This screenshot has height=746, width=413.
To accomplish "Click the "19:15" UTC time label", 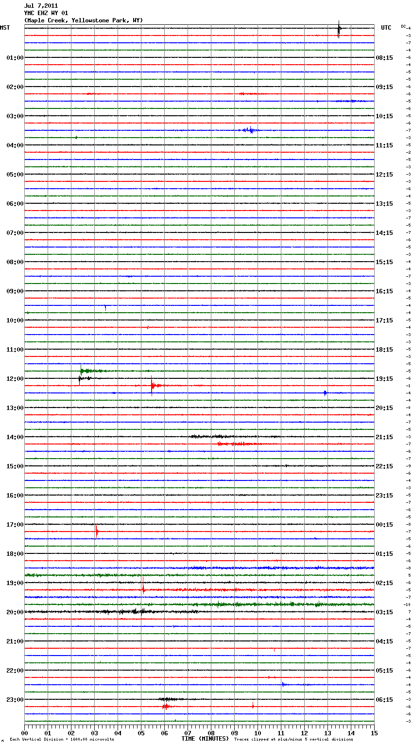I will 384,378.
